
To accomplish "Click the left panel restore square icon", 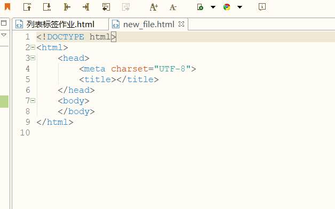I will tap(4, 23).
